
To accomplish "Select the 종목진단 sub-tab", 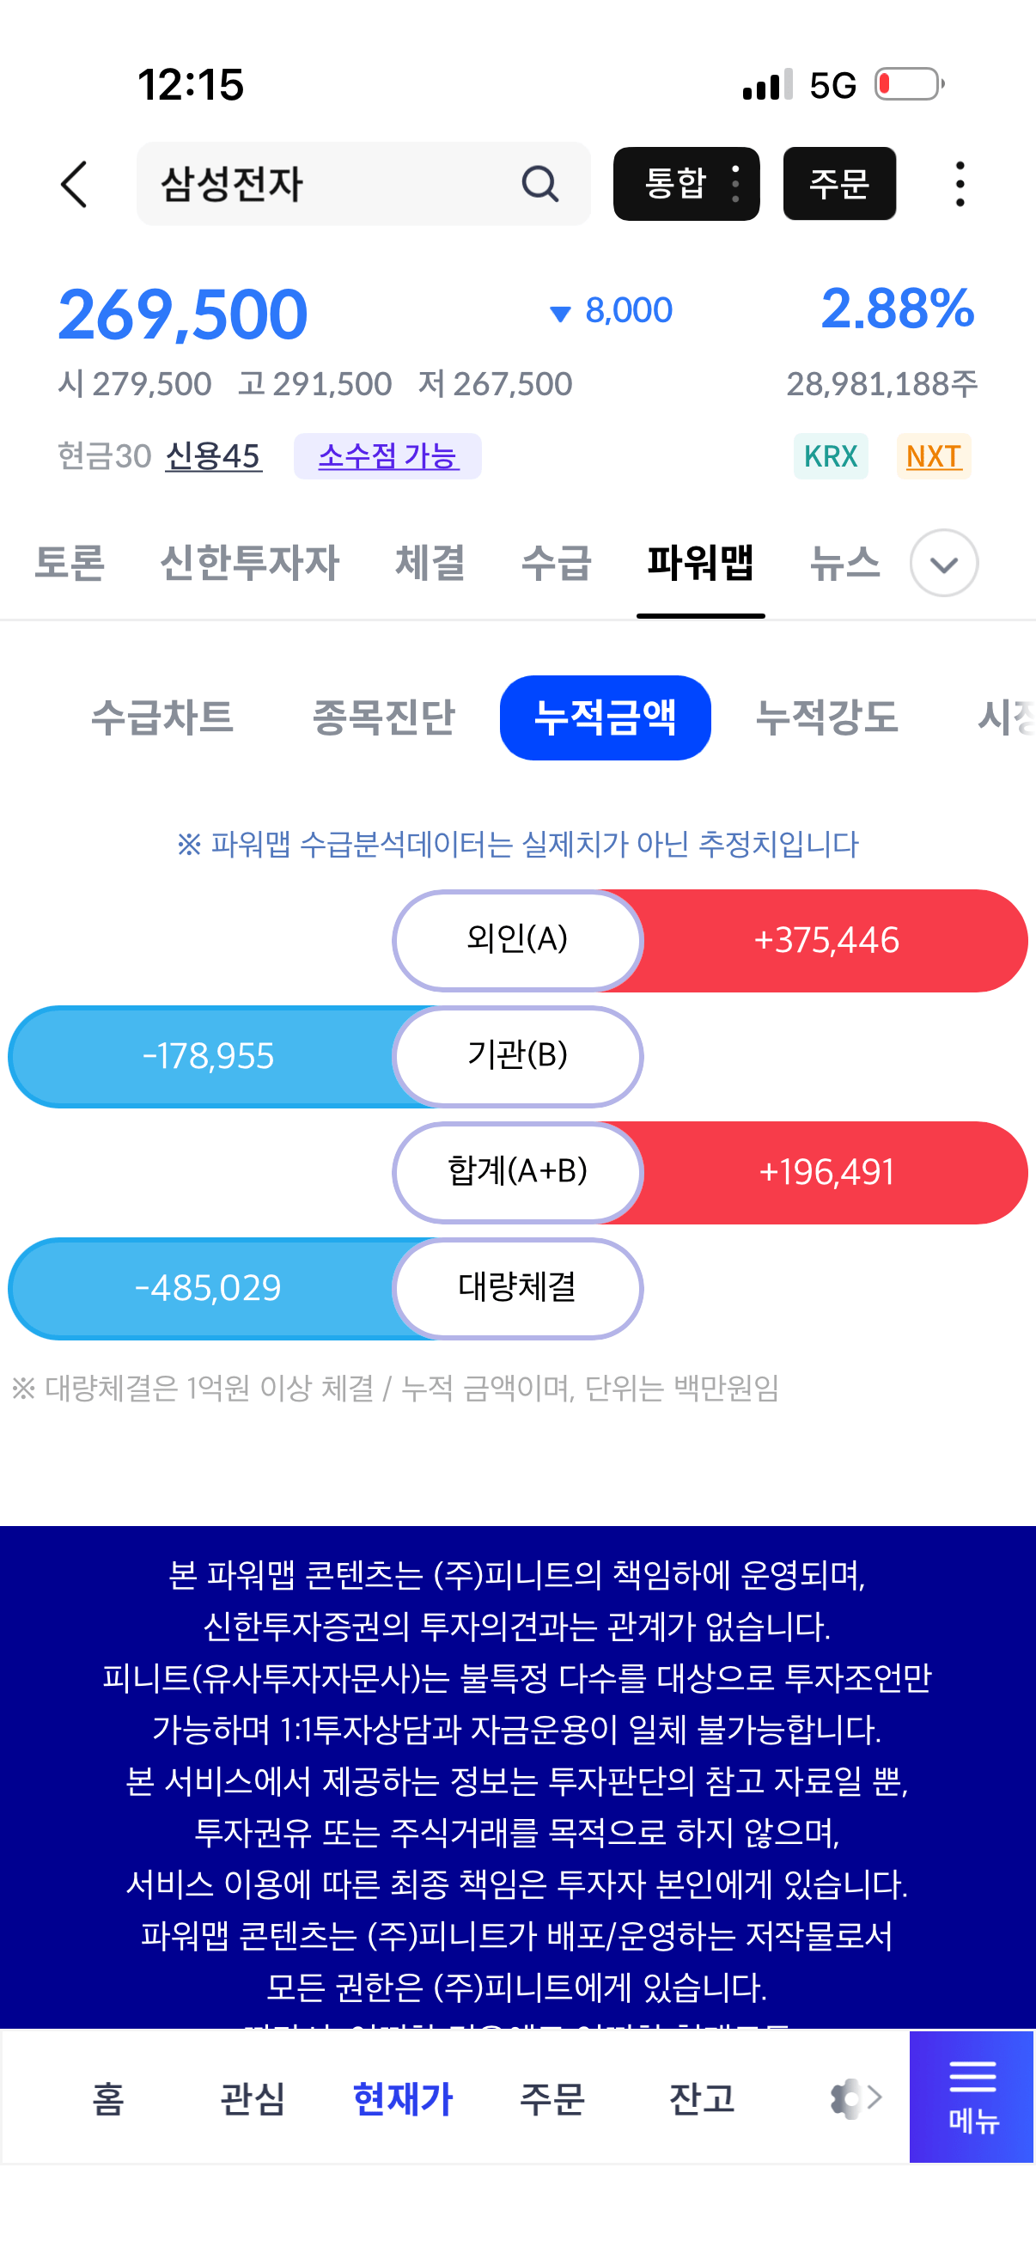I will click(384, 717).
